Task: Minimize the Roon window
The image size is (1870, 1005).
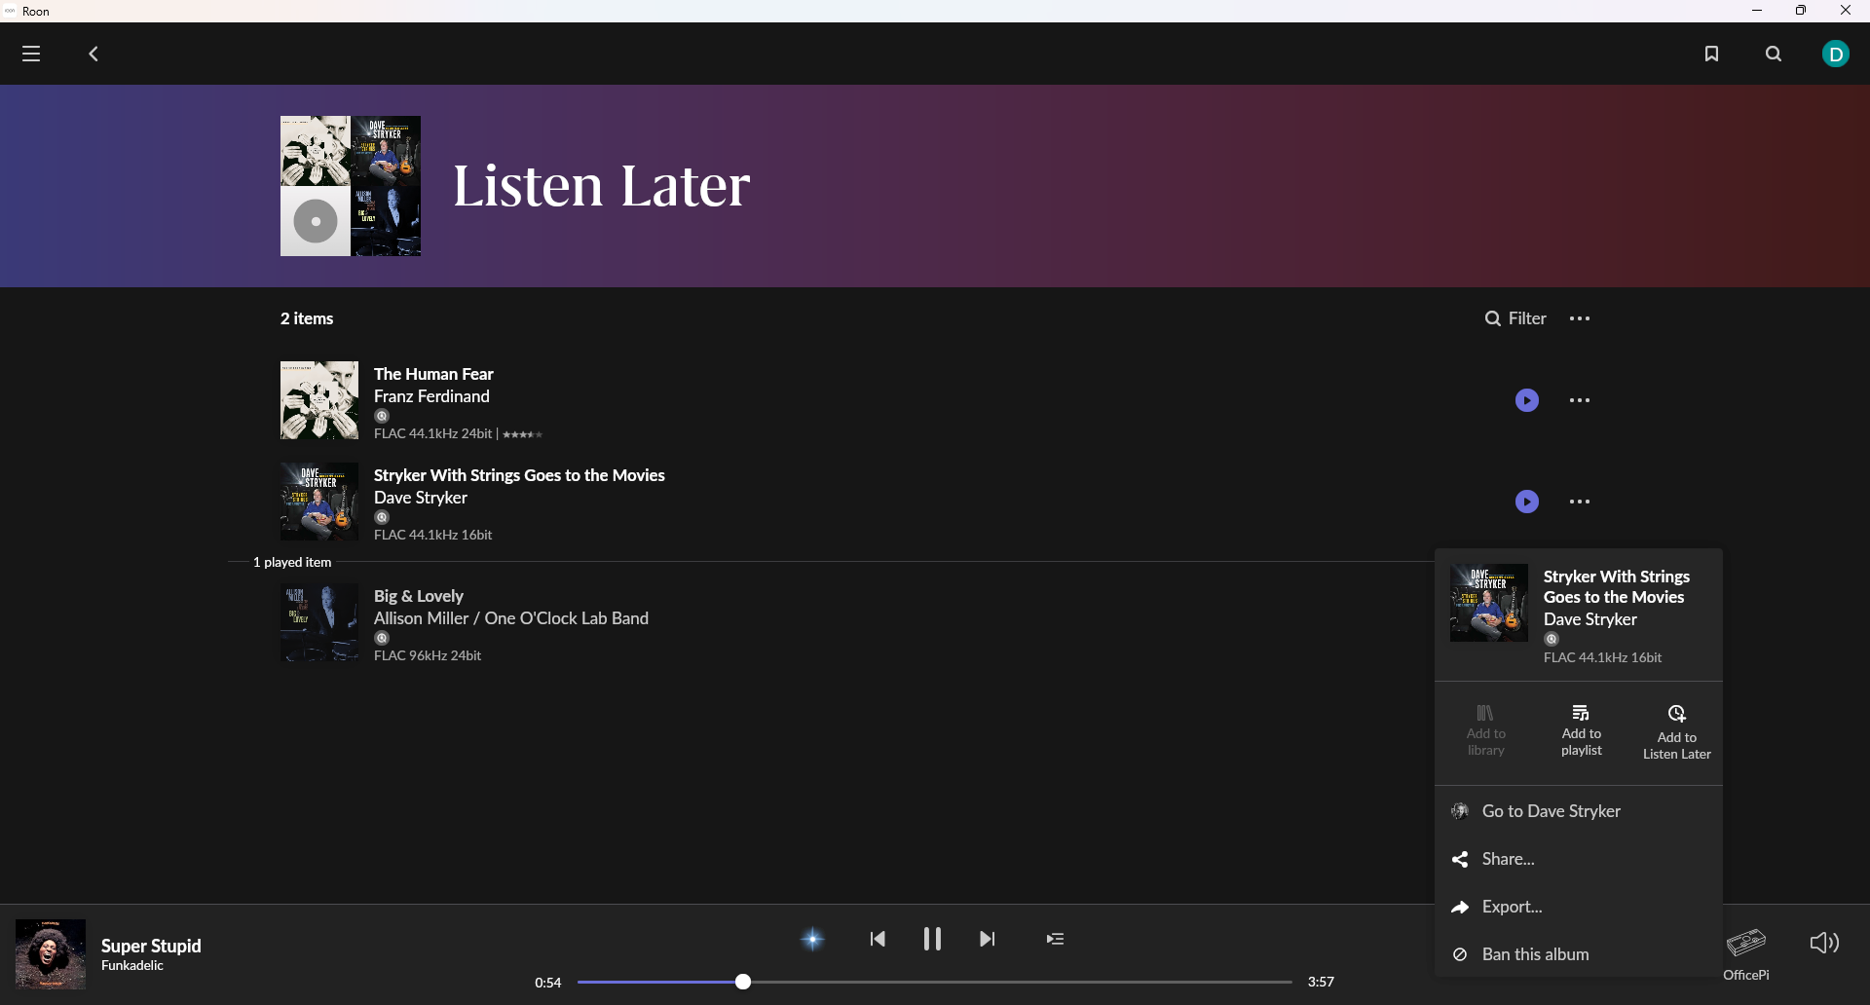Action: (1757, 11)
